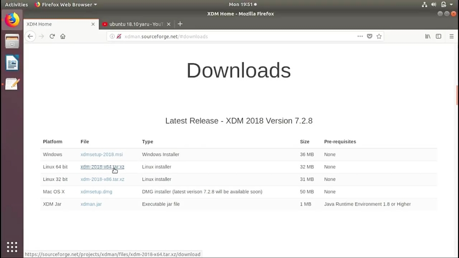Click the 'XDM Jar' platform cell
This screenshot has height=258, width=459.
[52, 204]
